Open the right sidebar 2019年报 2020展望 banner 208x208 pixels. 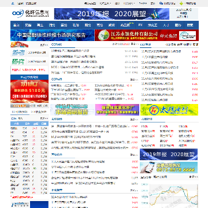(169, 154)
